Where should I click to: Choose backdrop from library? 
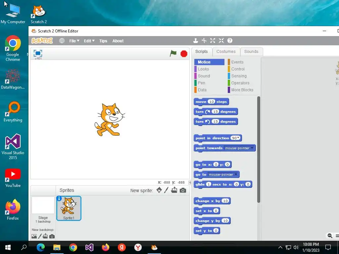coord(34,236)
